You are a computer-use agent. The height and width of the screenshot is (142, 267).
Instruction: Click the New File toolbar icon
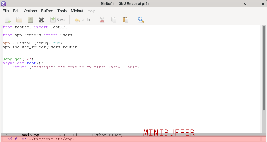point(8,20)
